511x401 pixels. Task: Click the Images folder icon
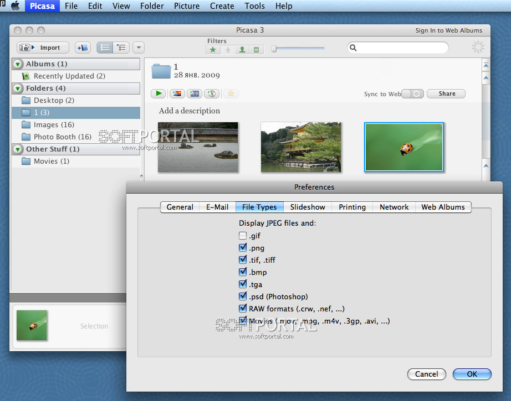click(x=26, y=124)
